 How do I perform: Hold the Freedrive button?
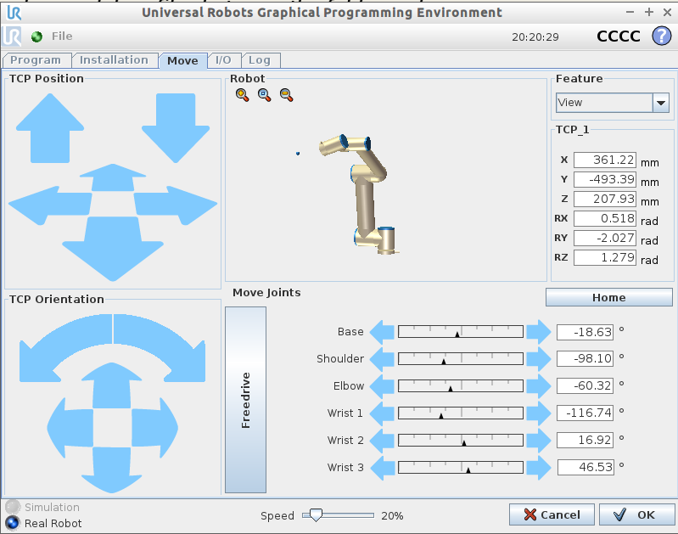tap(245, 400)
